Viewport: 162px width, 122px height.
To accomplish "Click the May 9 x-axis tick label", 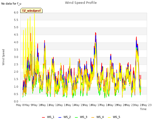I will point(28,105).
